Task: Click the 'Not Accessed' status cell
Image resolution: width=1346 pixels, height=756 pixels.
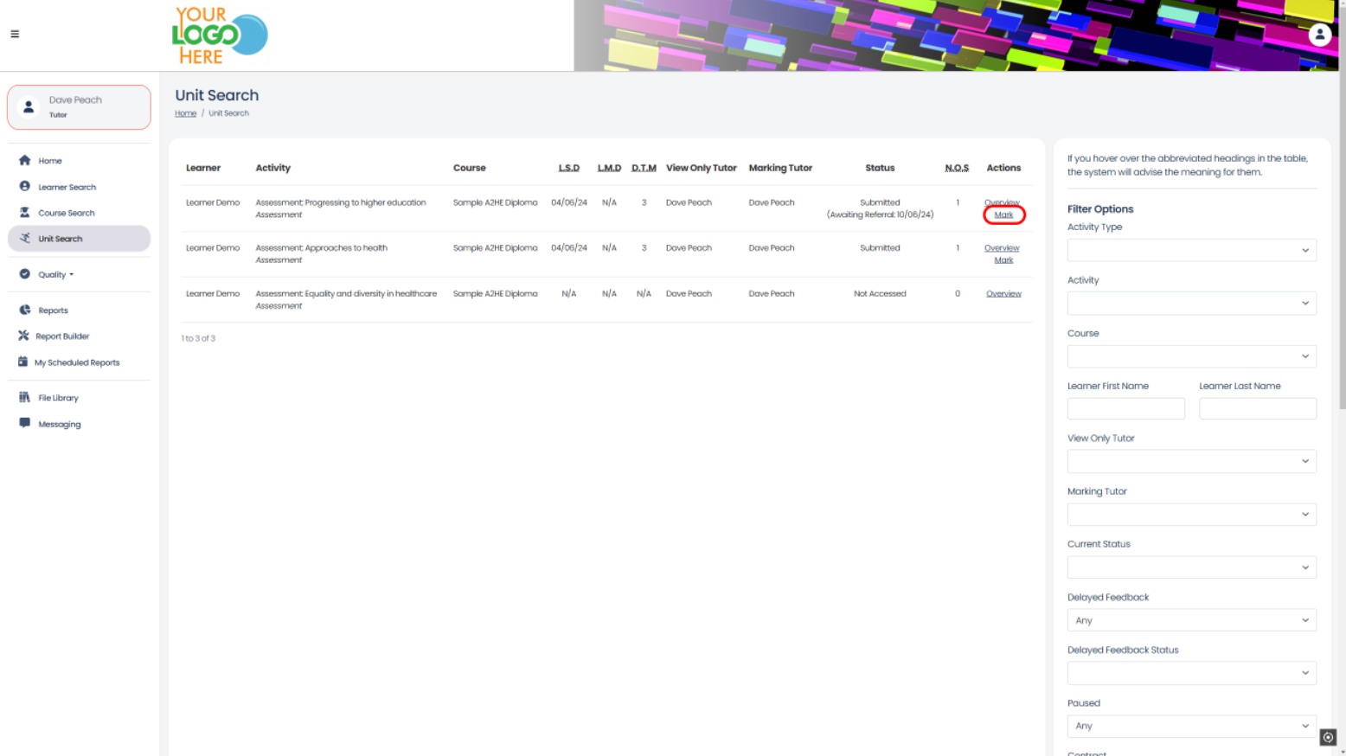Action: (x=880, y=293)
